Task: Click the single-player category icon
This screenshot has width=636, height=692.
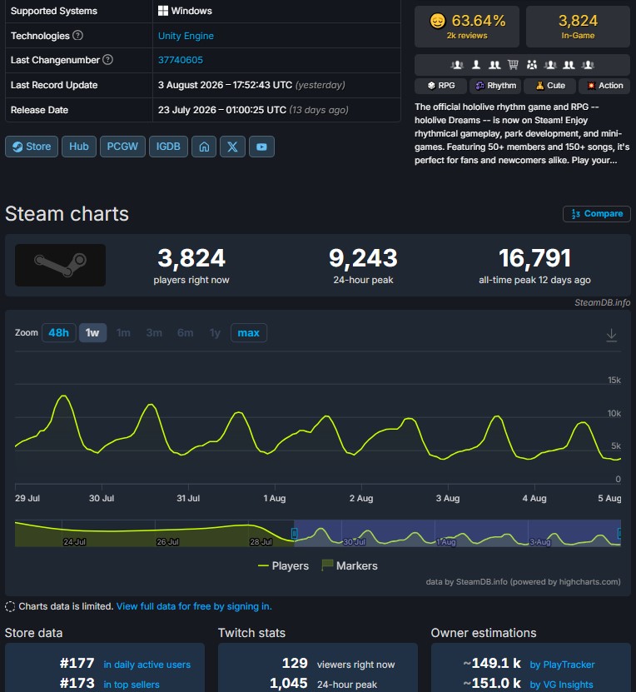Action: [x=476, y=65]
